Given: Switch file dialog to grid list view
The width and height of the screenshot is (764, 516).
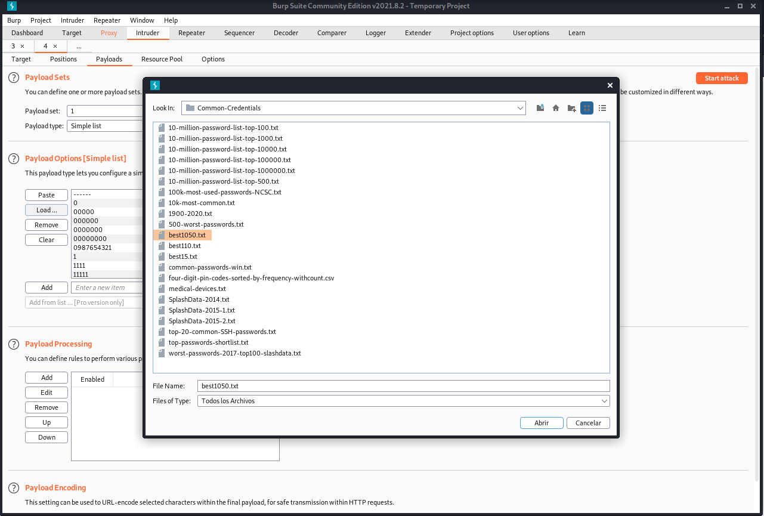Looking at the screenshot, I should point(587,108).
